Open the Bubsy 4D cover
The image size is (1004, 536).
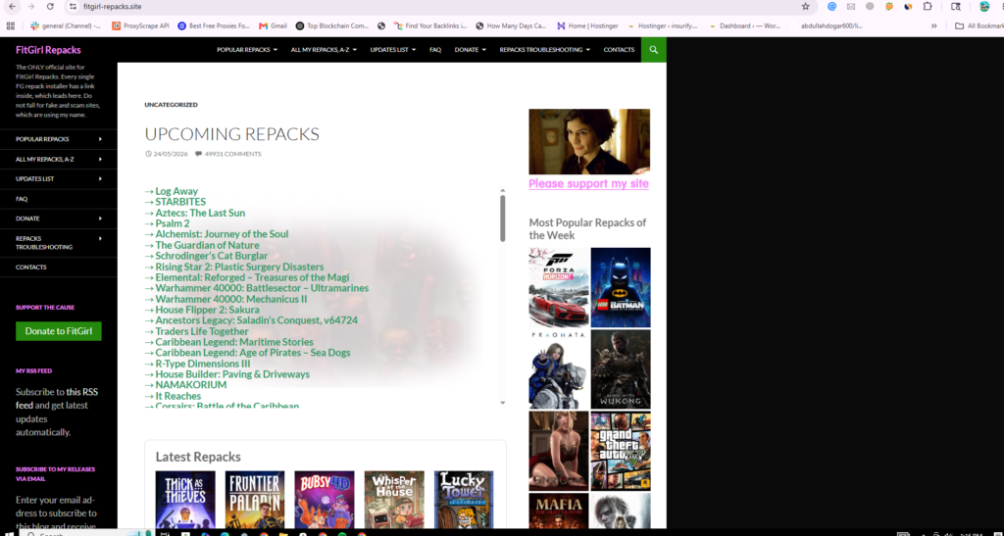(325, 500)
